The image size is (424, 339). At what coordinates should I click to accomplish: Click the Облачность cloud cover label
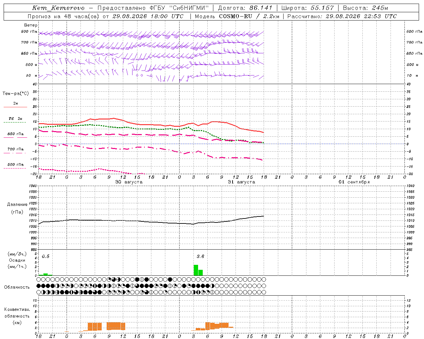click(x=17, y=287)
